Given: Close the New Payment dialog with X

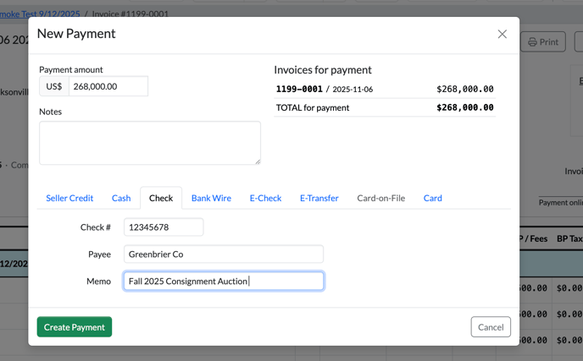Looking at the screenshot, I should click(502, 34).
